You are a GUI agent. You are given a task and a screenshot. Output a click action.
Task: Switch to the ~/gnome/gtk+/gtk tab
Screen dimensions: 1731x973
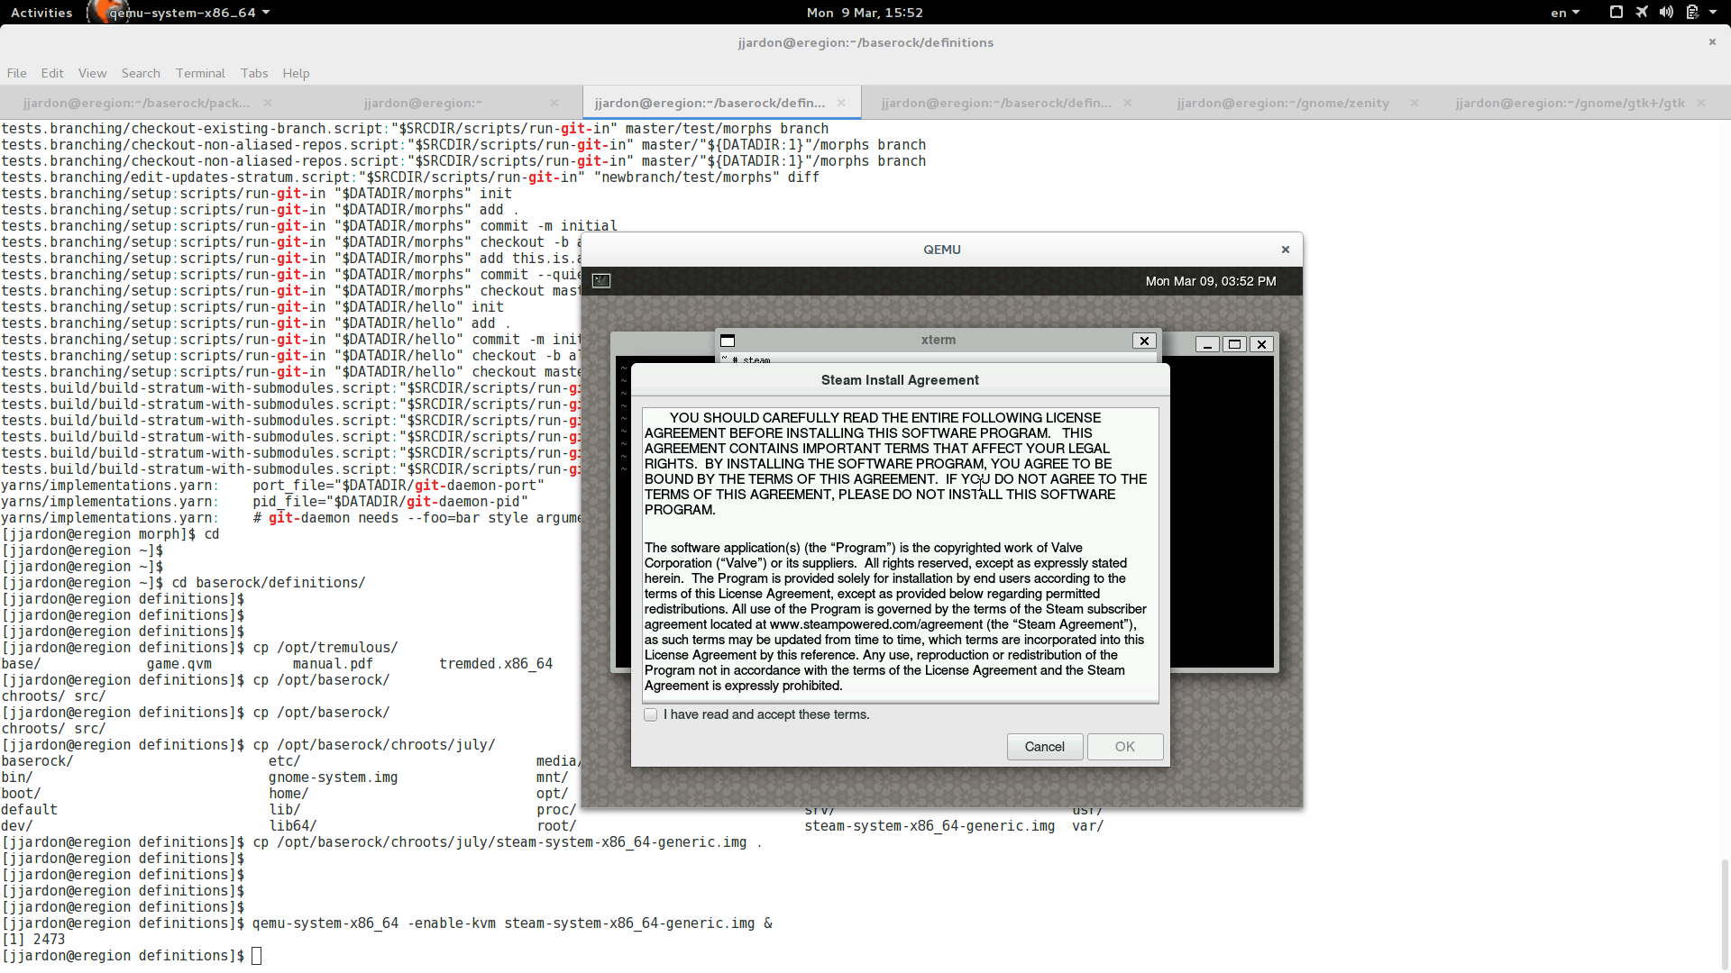point(1570,103)
